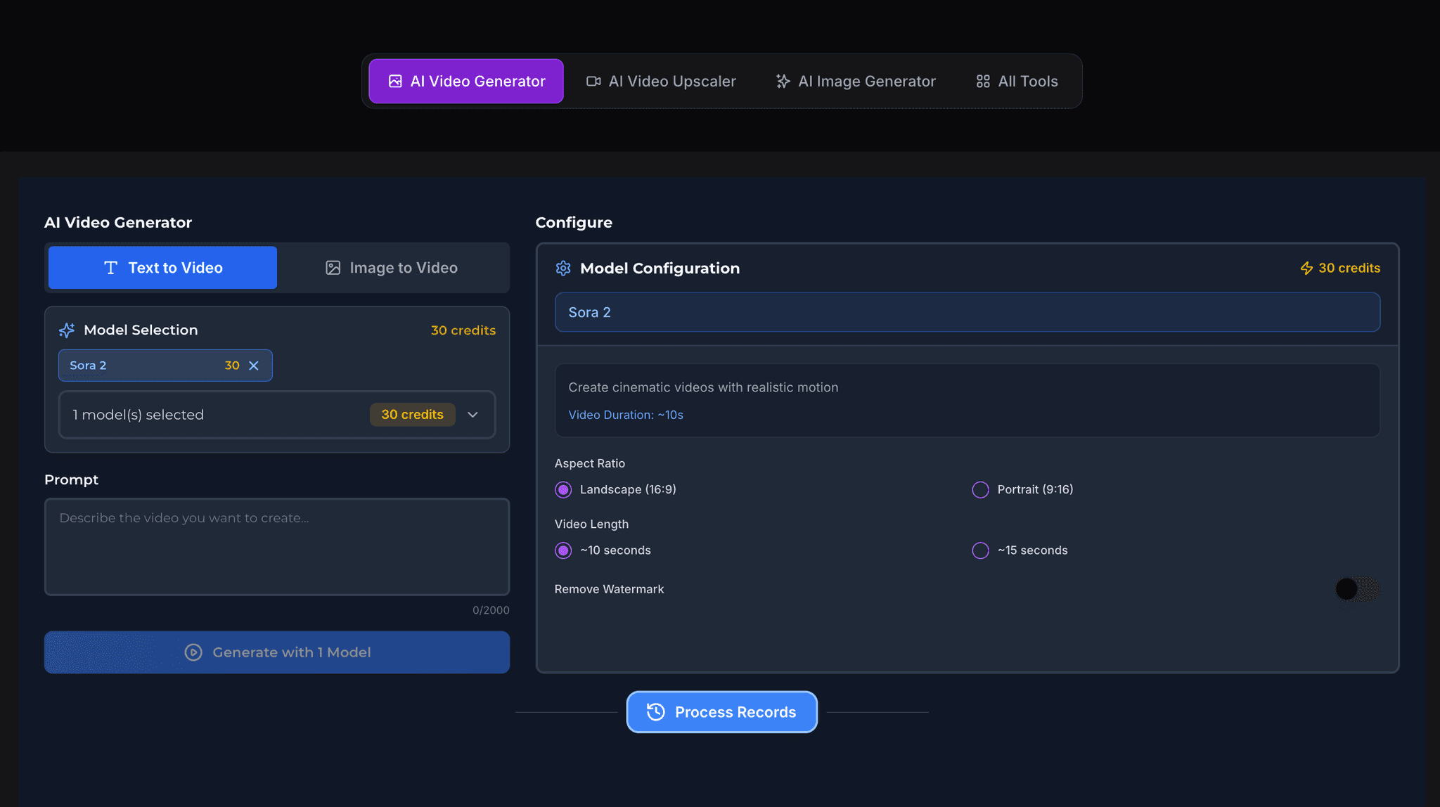Viewport: 1440px width, 807px height.
Task: Click the gear icon next to Model Configuration
Action: pos(563,268)
